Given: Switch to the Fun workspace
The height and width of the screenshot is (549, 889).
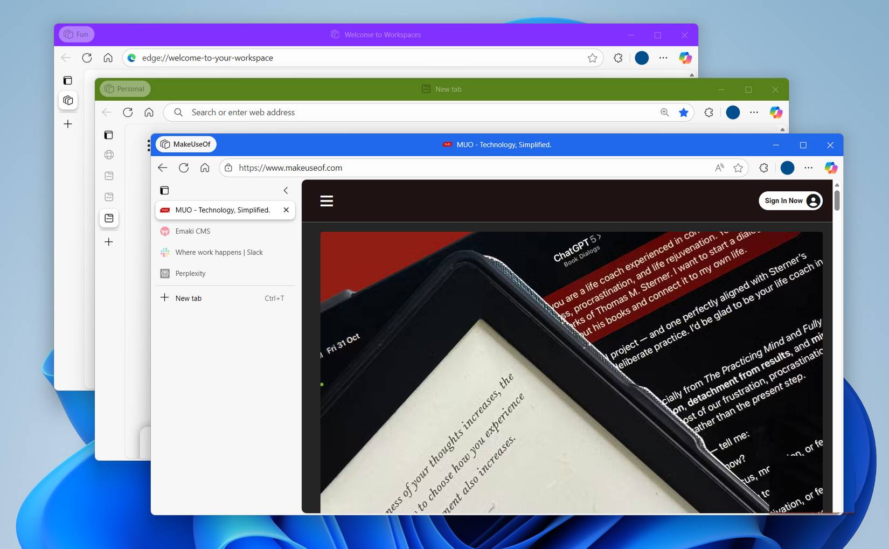Looking at the screenshot, I should [x=76, y=34].
